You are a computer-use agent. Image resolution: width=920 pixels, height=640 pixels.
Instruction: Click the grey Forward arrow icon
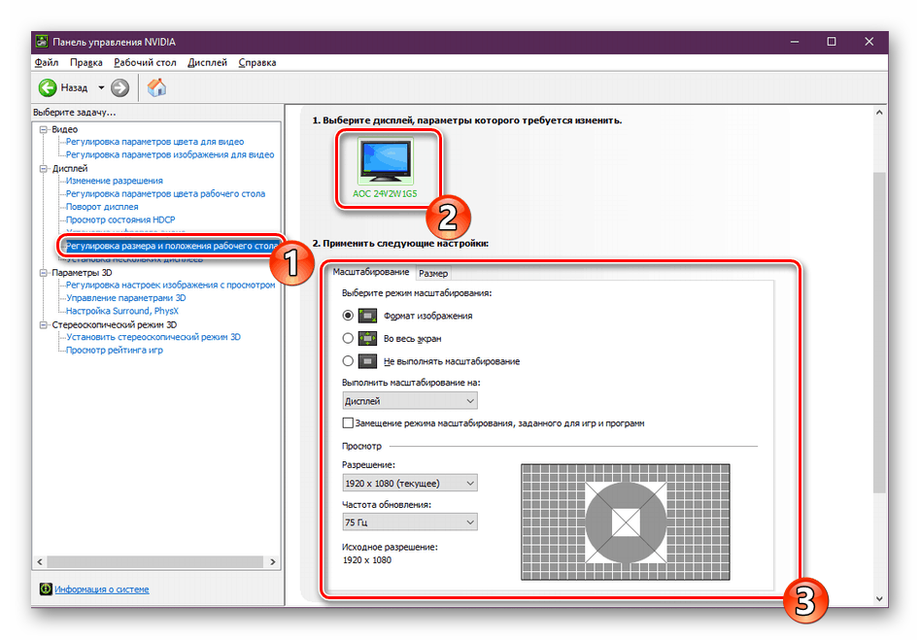pos(119,88)
